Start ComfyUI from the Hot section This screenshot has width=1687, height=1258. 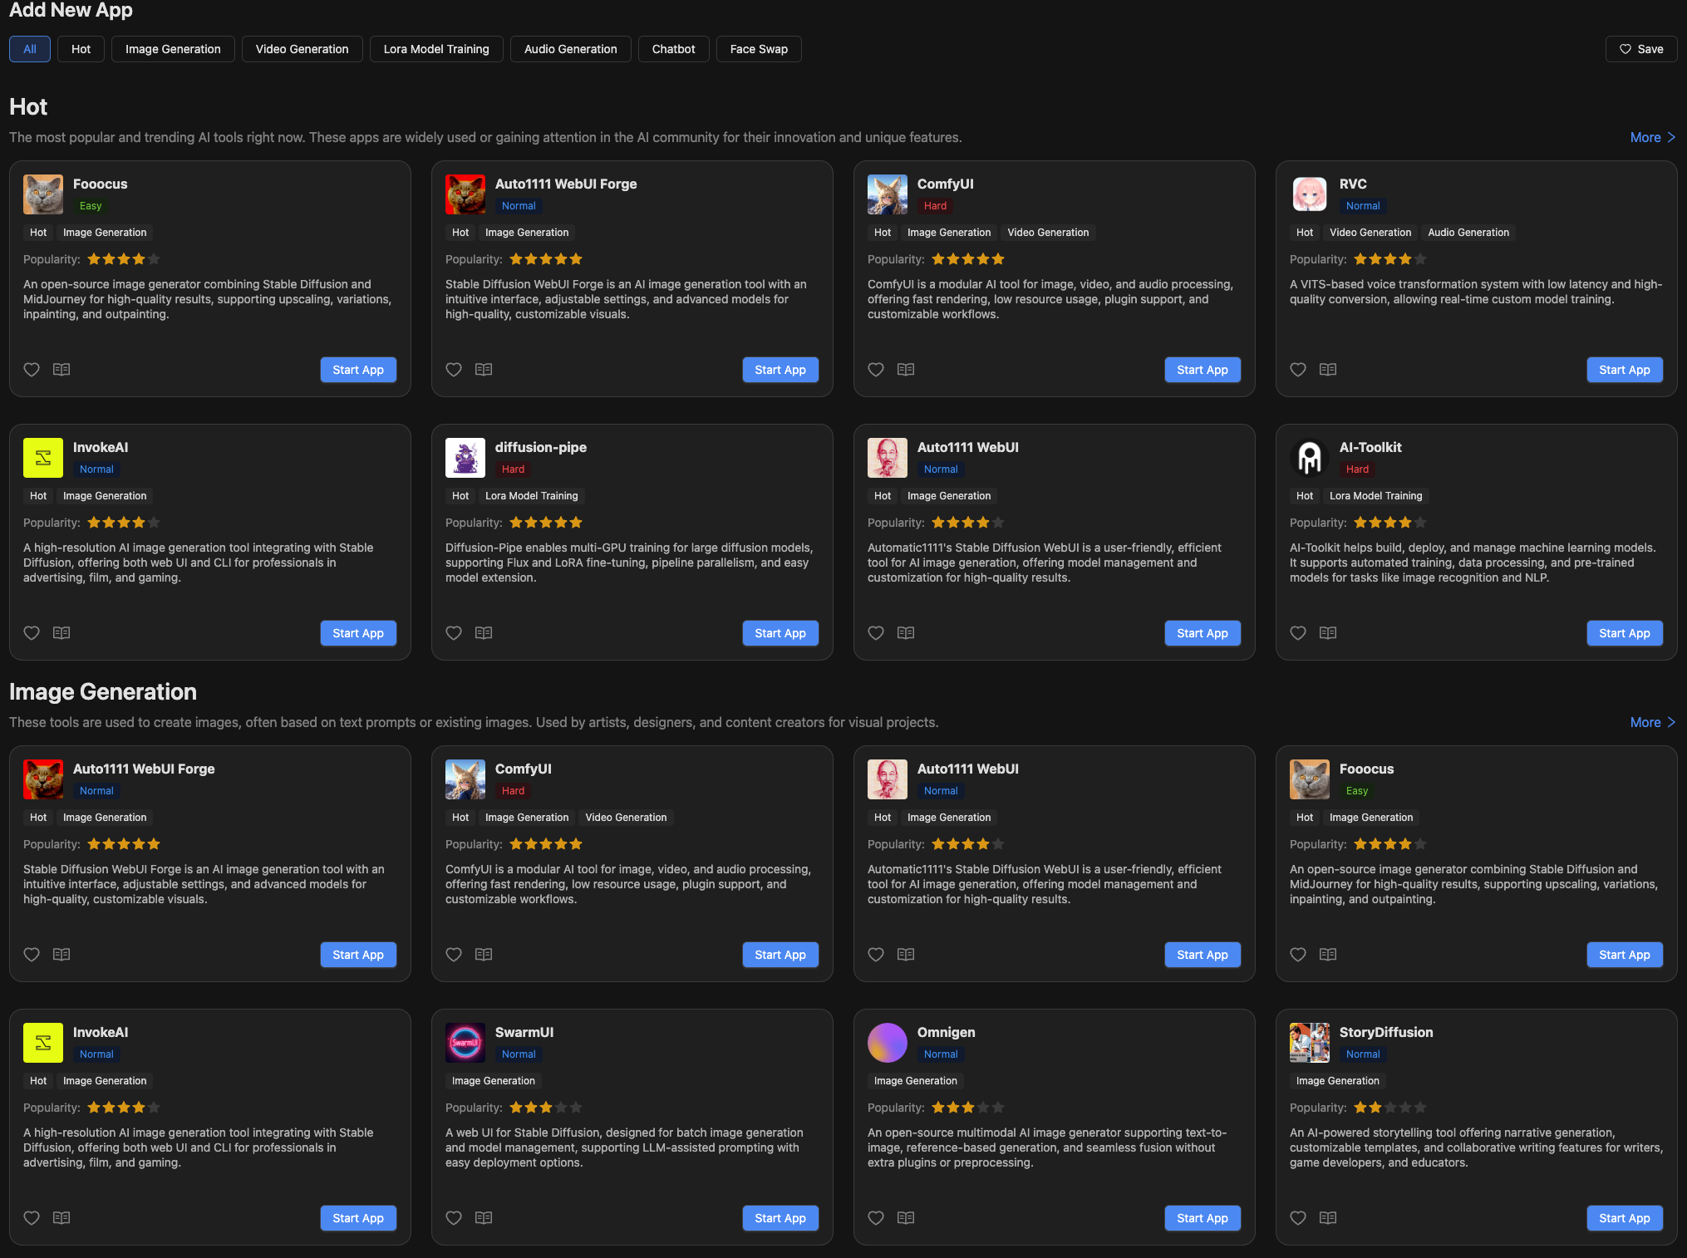click(1203, 370)
